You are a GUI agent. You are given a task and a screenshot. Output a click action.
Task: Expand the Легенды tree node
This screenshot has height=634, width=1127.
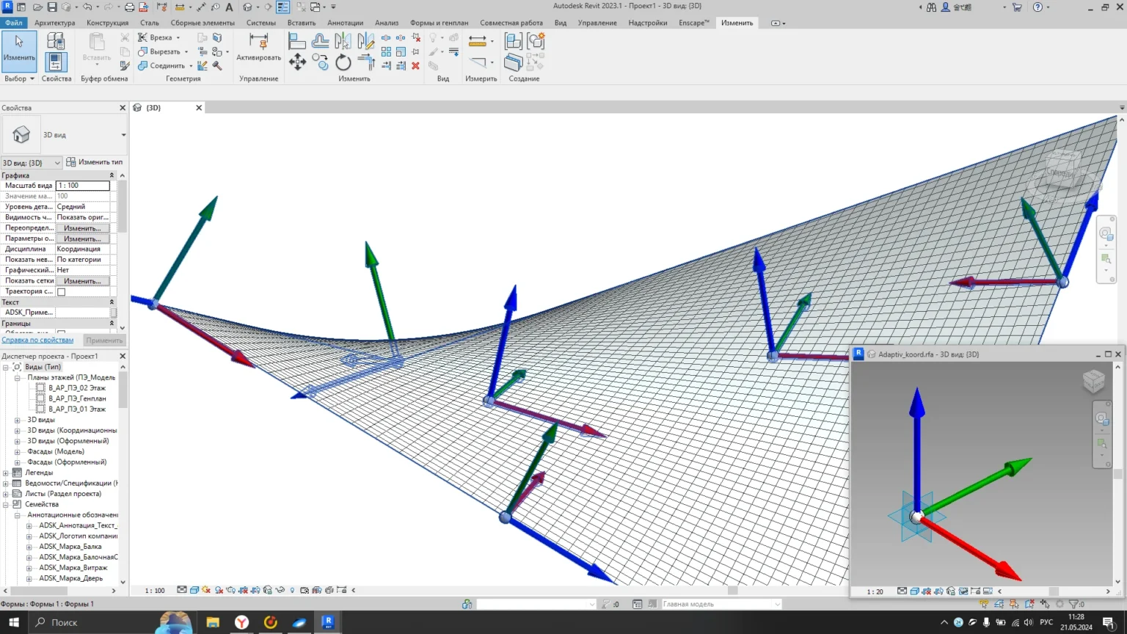click(6, 473)
